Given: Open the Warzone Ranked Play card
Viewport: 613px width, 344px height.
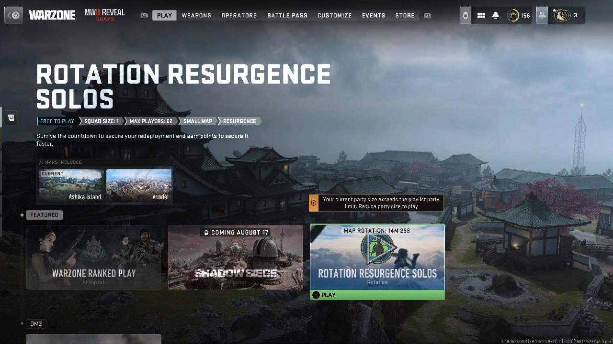Looking at the screenshot, I should pyautogui.click(x=94, y=257).
